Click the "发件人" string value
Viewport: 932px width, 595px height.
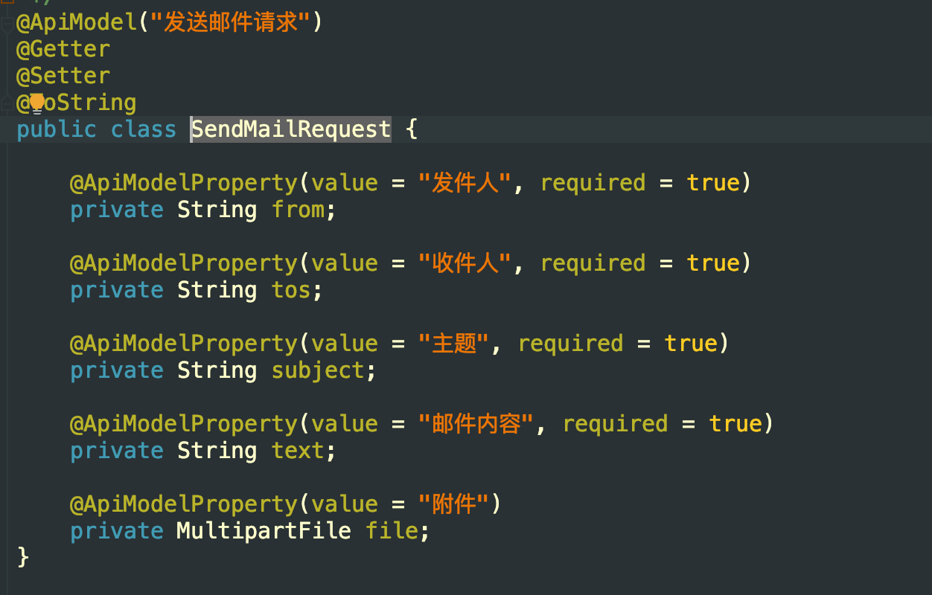(x=465, y=183)
